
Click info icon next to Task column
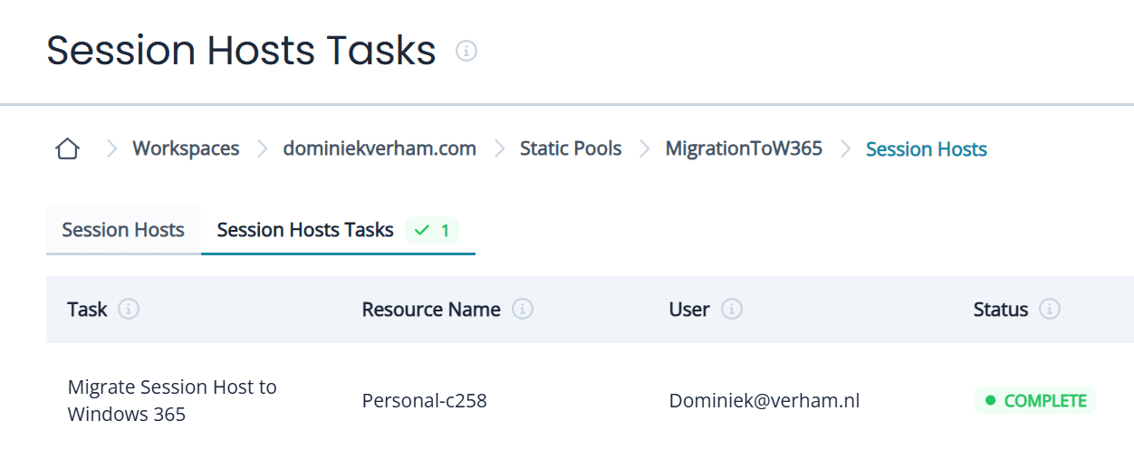[129, 310]
